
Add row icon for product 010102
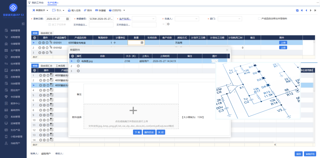44,47
